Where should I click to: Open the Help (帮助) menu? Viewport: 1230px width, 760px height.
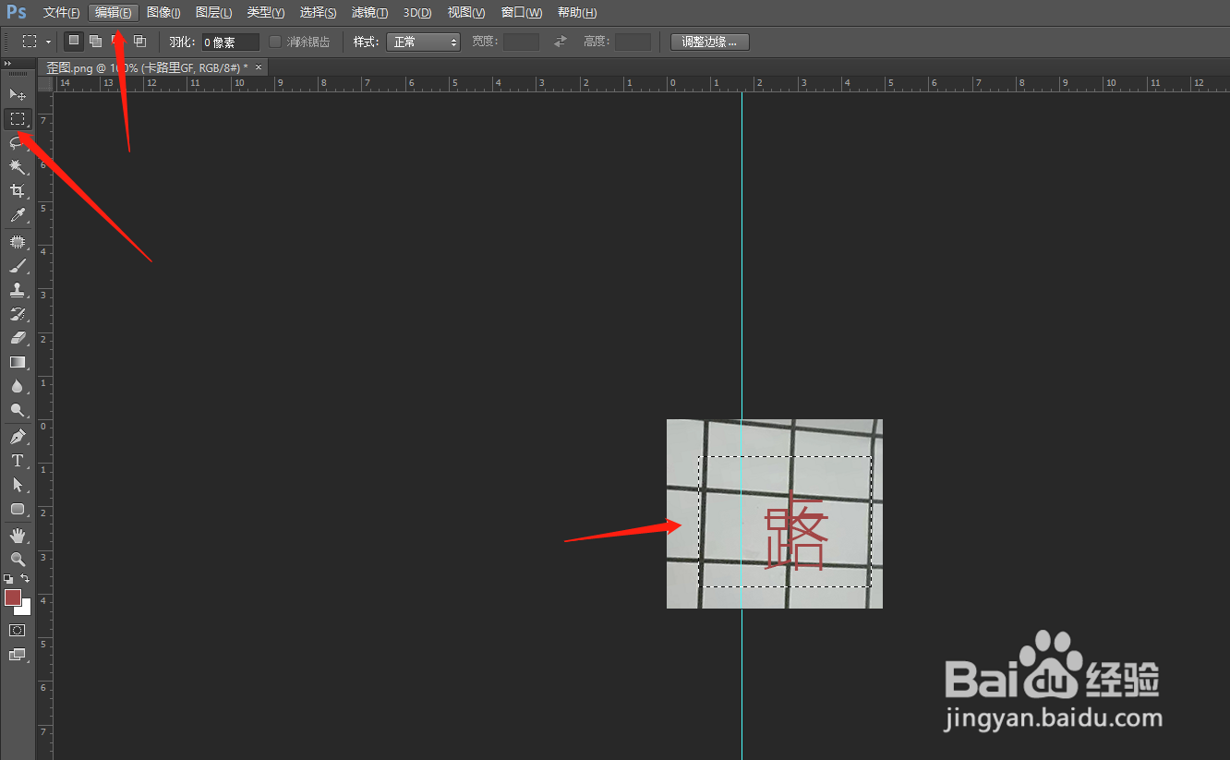[x=577, y=13]
